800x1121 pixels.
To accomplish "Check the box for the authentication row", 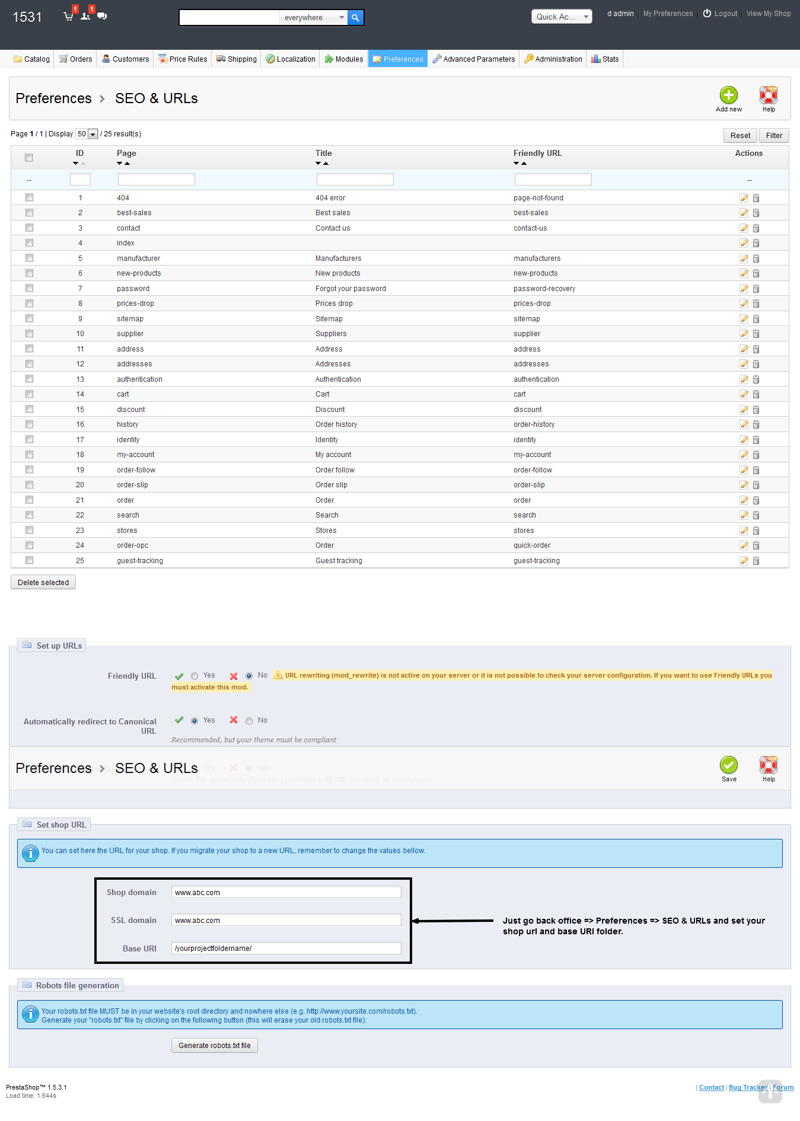I will click(x=29, y=379).
